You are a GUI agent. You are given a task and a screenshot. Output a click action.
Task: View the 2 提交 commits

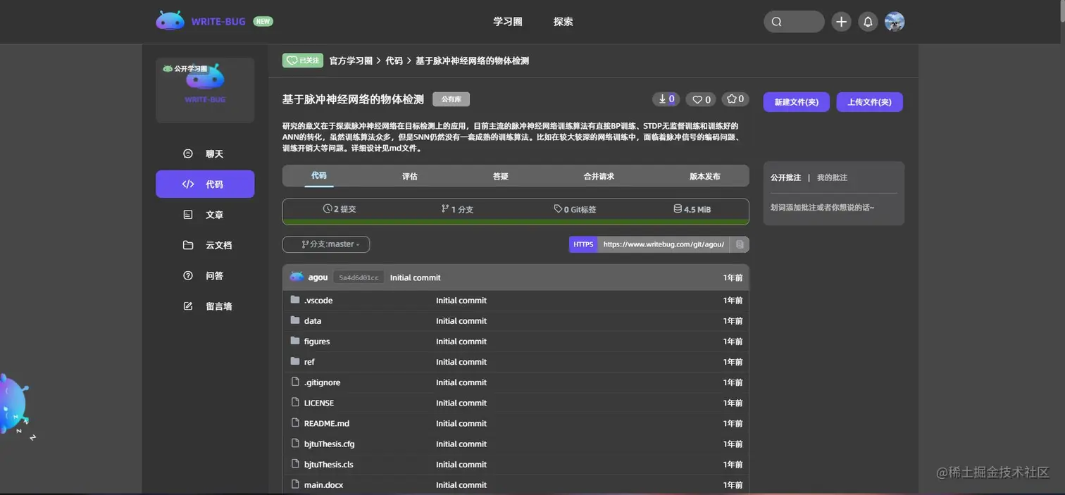[x=340, y=209]
